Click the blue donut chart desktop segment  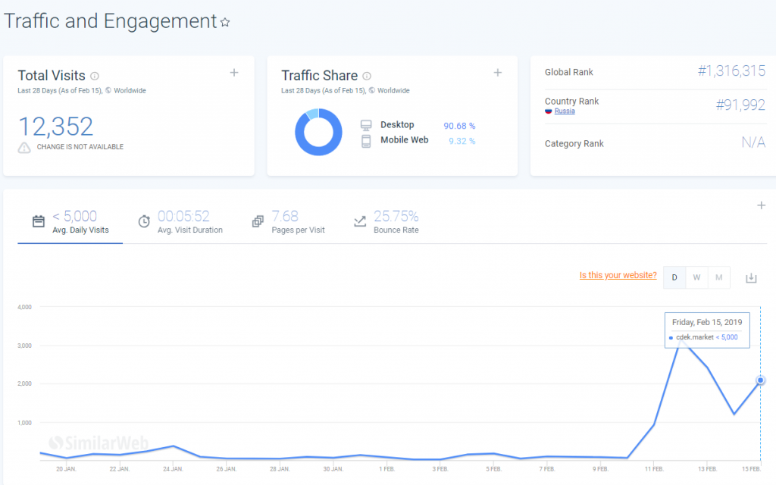click(313, 147)
